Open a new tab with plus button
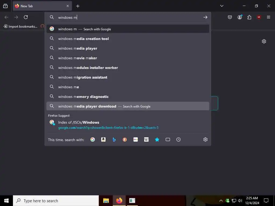This screenshot has width=275, height=206. coord(78,6)
